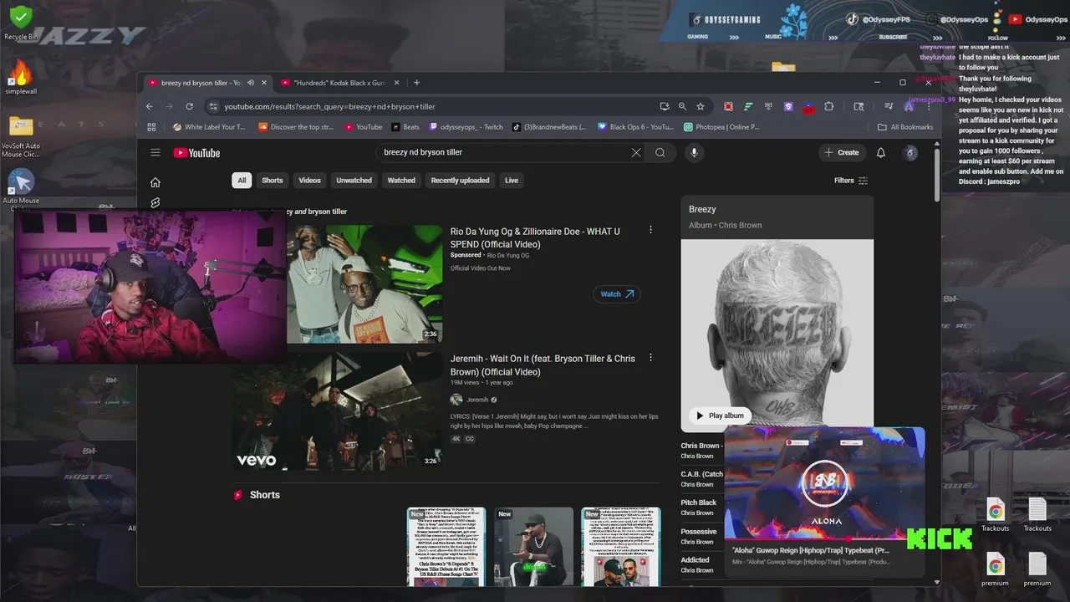Open Rio Da Yung Og WHAT U SPEND title

(535, 237)
